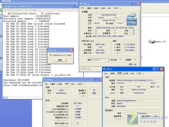Close the CPU-Z processor window
Screen dimensions: 169x127
click(139, 4)
